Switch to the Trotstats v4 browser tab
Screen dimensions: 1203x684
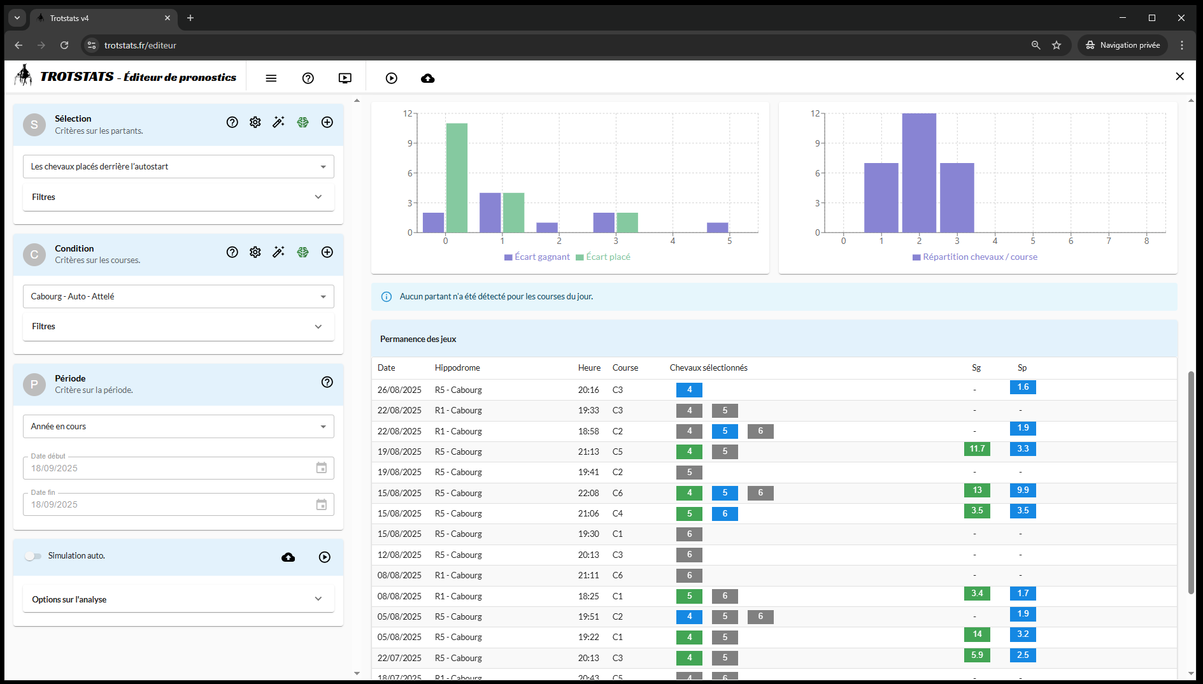[102, 18]
